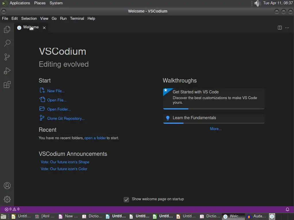Open the Go menu
Screen dimensions: 294x220
[54, 19]
